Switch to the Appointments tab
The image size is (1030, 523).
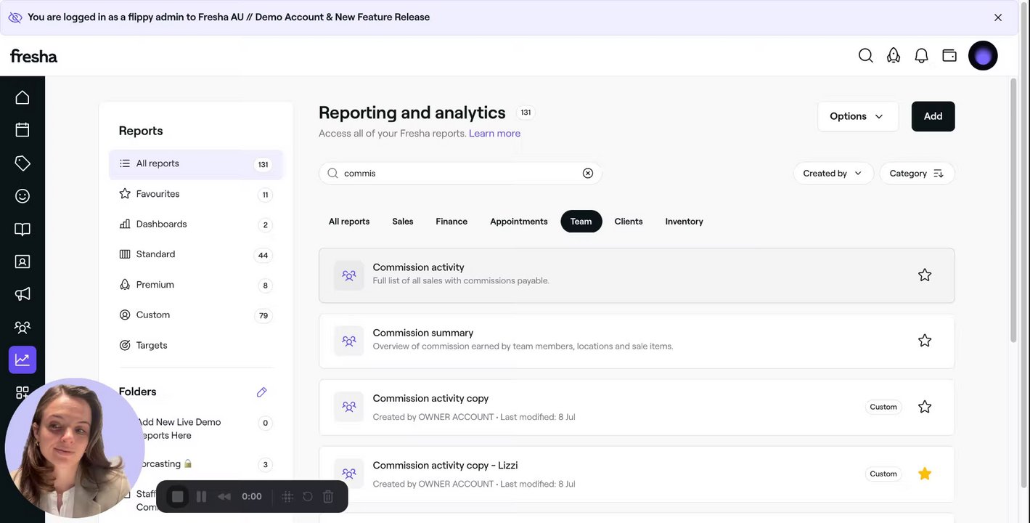tap(519, 222)
